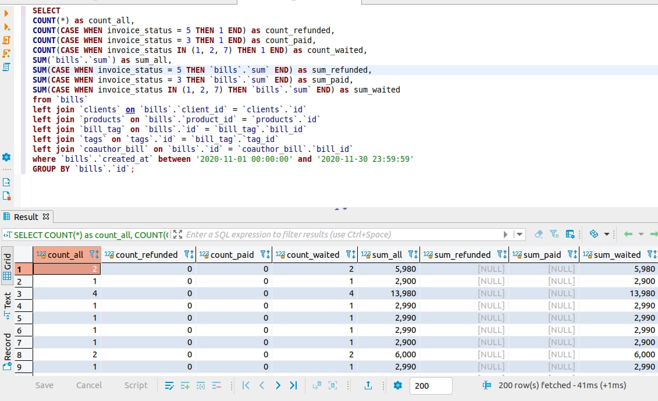Export result data with upload icon
This screenshot has width=658, height=401.
(x=368, y=385)
